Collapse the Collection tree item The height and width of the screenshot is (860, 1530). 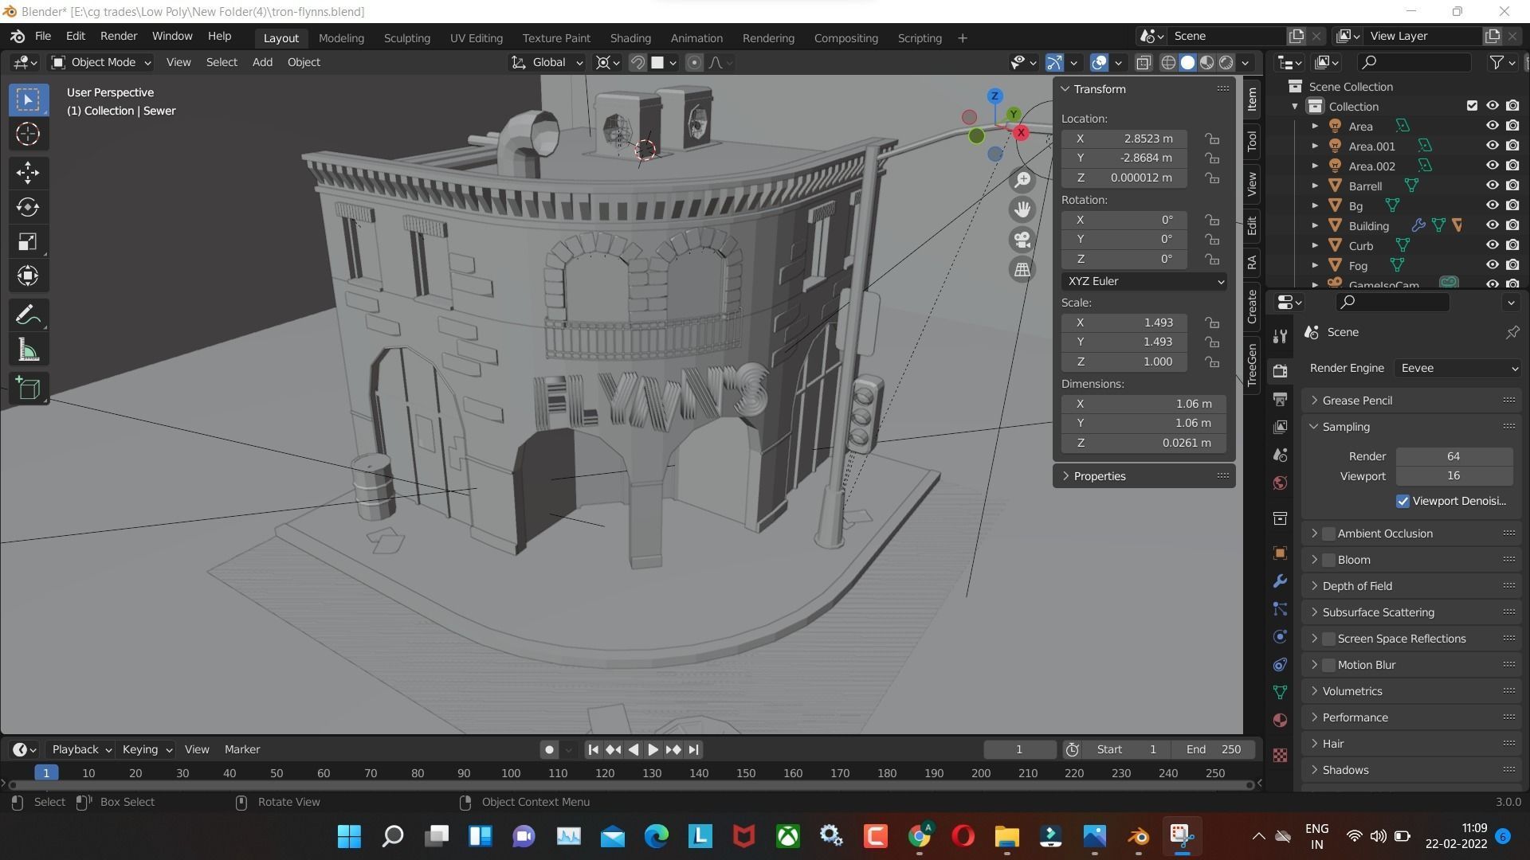[1295, 106]
